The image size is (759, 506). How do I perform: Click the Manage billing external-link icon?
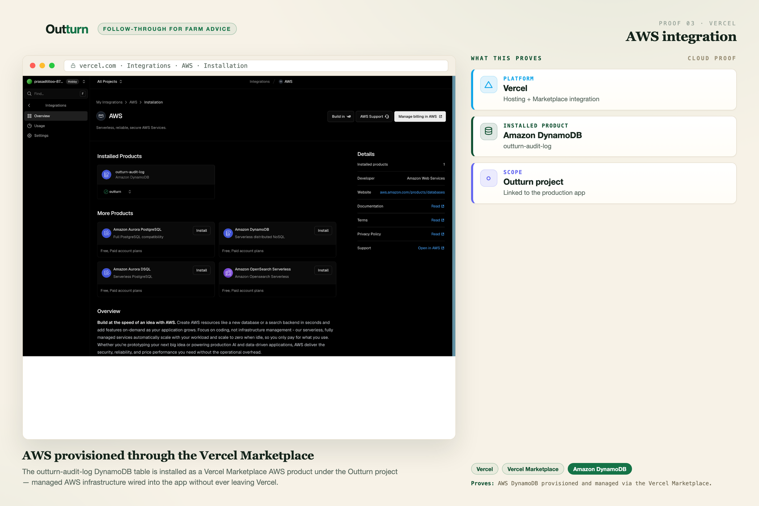point(441,116)
